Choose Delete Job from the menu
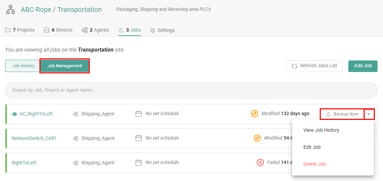 [314, 164]
